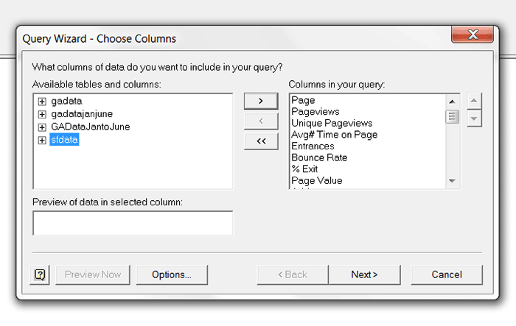
Task: Select the gadata table name
Action: coord(66,101)
